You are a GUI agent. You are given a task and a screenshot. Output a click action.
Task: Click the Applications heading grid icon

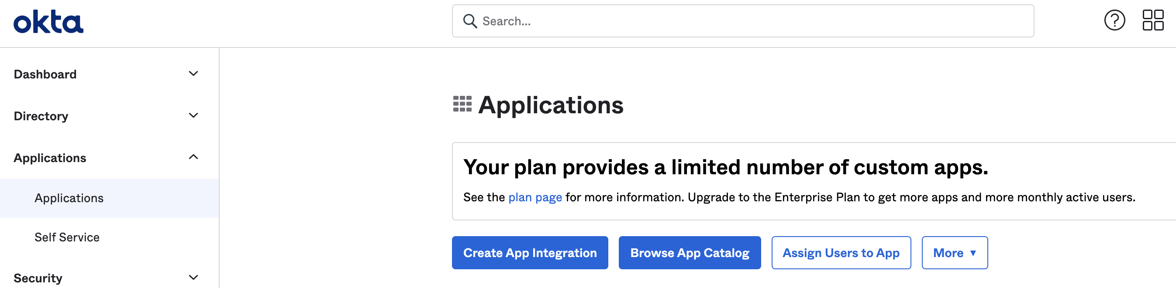[x=462, y=104]
